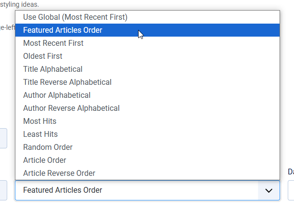This screenshot has width=294, height=212.
Task: Pick Article Reverse Order option
Action: click(59, 173)
